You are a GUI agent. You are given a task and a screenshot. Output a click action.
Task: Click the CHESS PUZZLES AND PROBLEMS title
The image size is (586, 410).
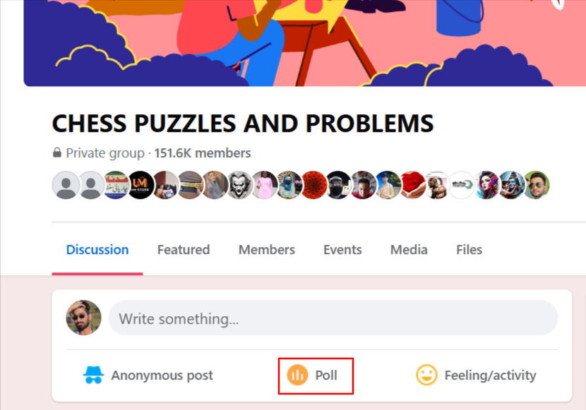243,123
